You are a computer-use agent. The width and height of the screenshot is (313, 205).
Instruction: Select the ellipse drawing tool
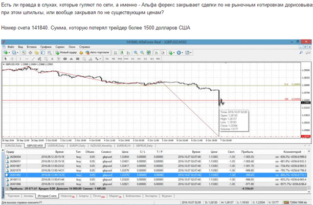coord(65,59)
